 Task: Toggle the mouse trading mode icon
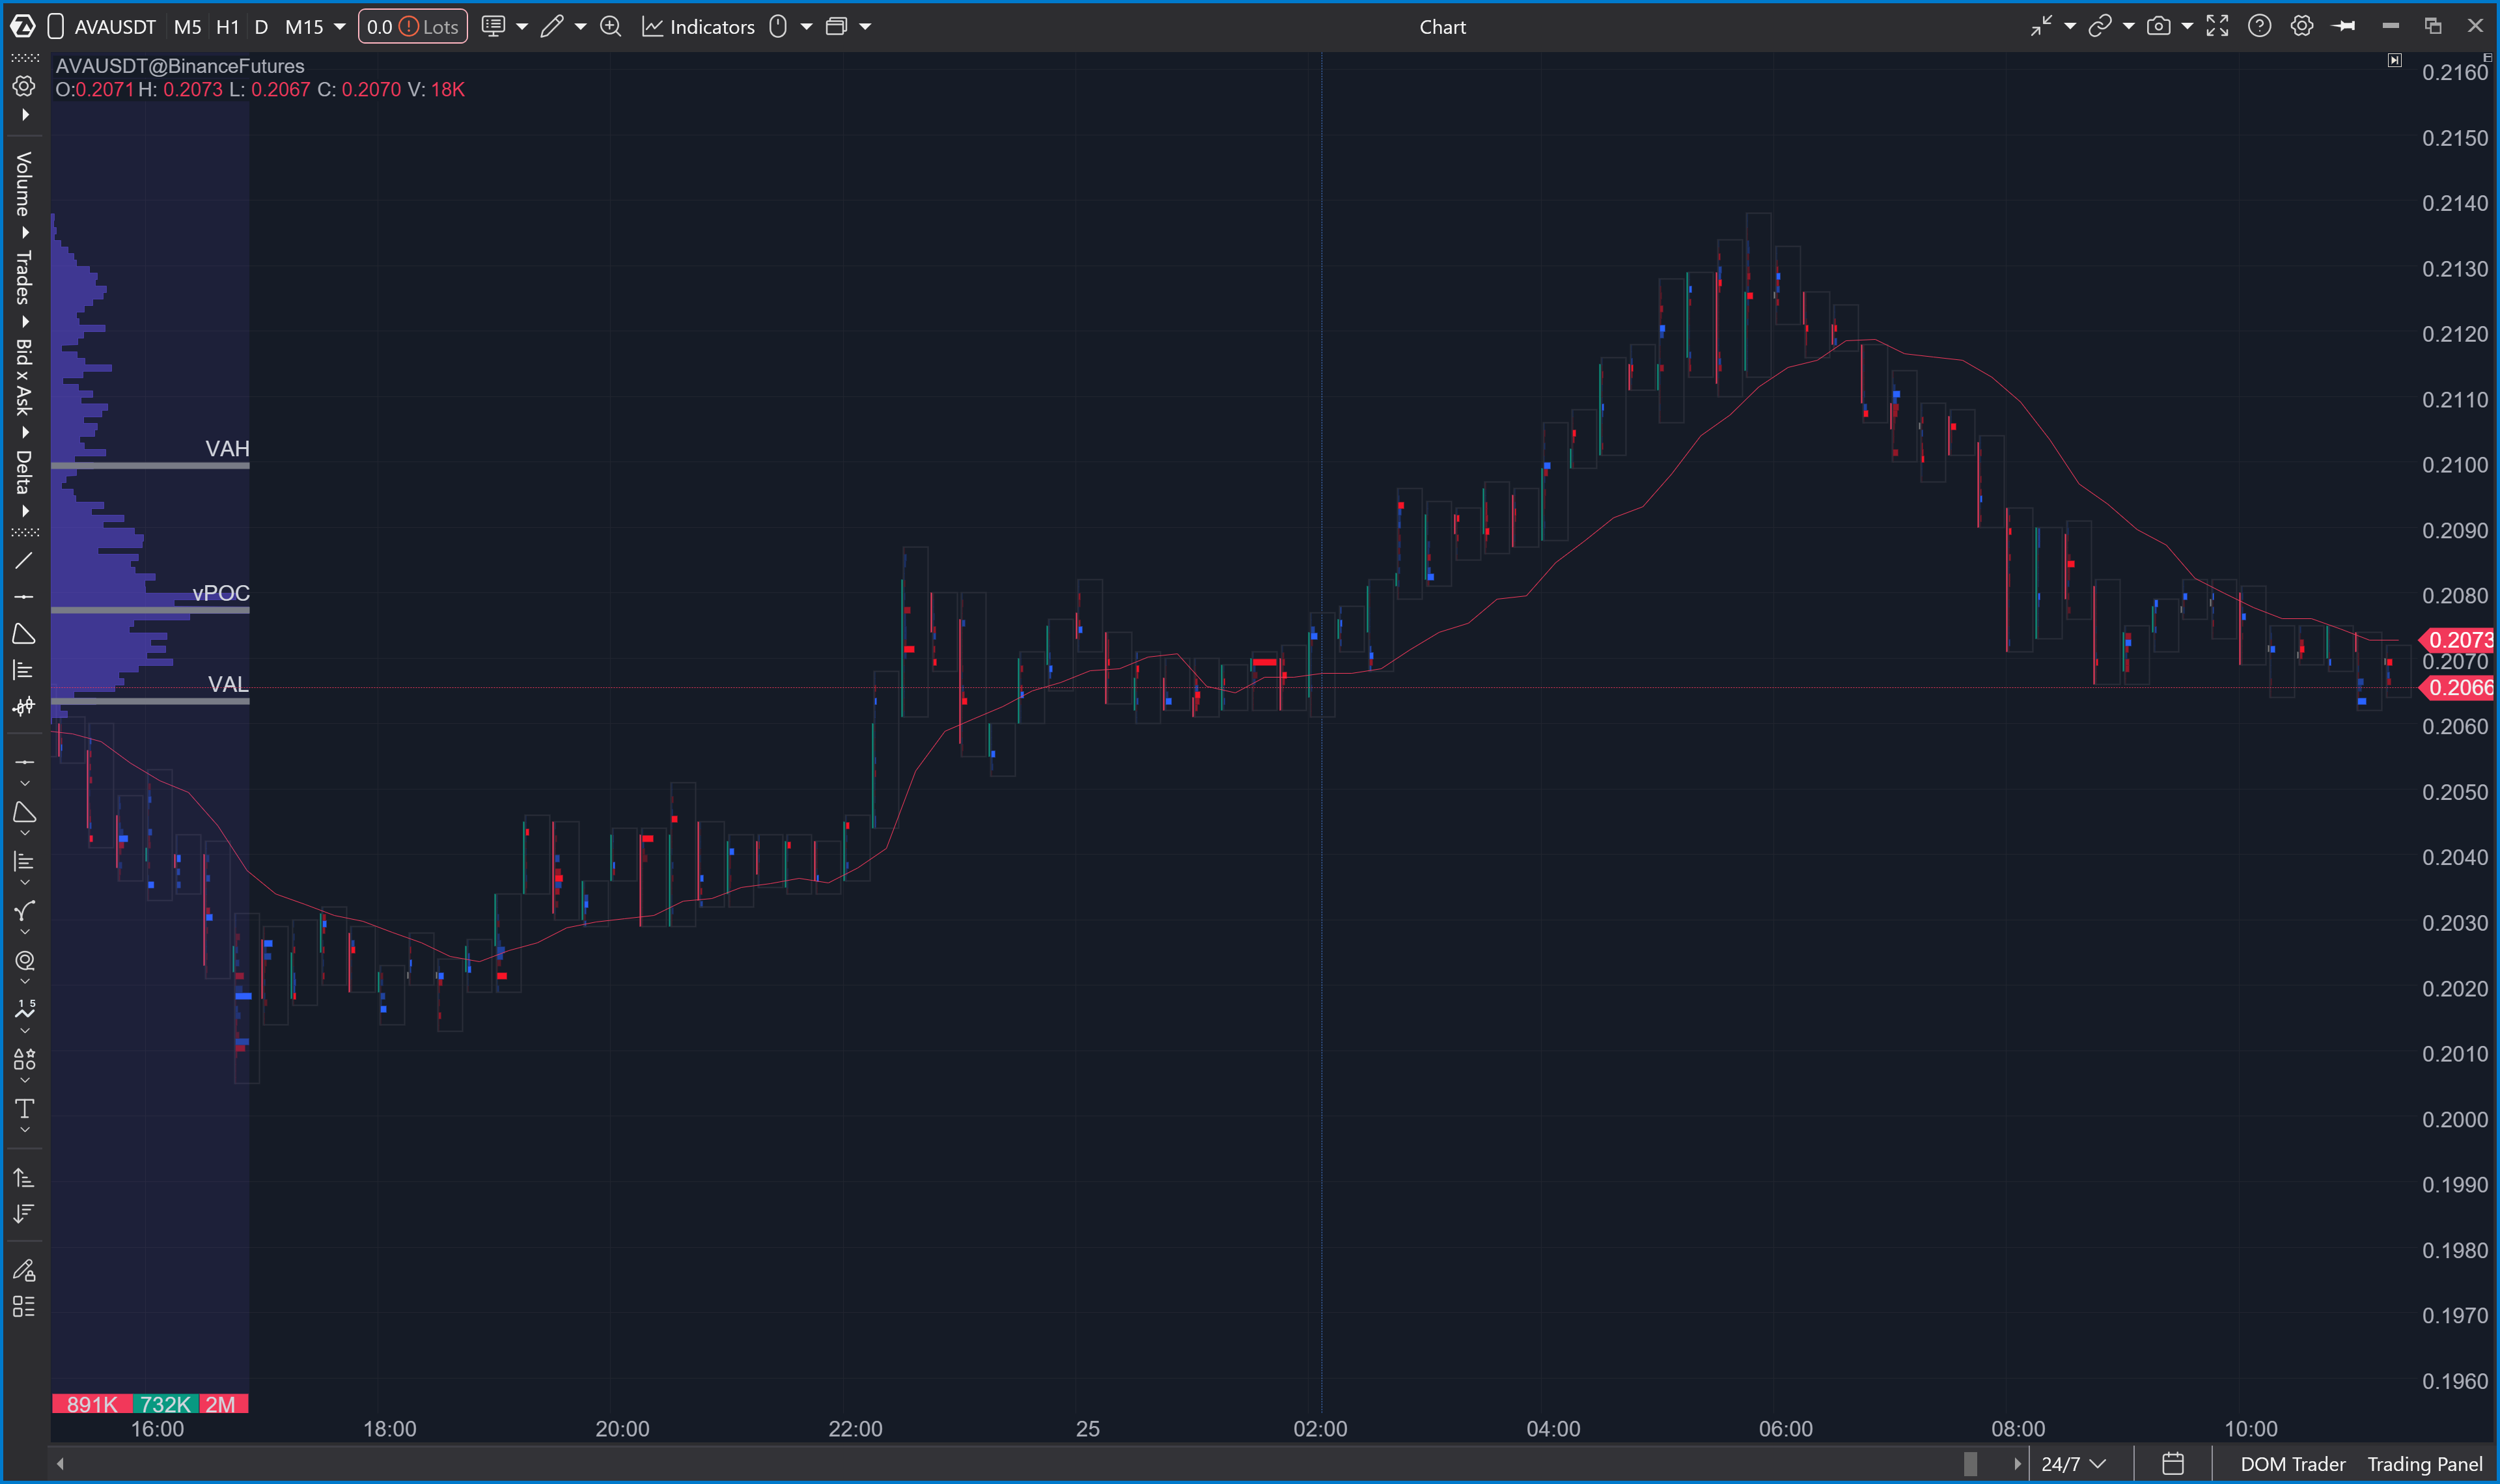point(778,27)
